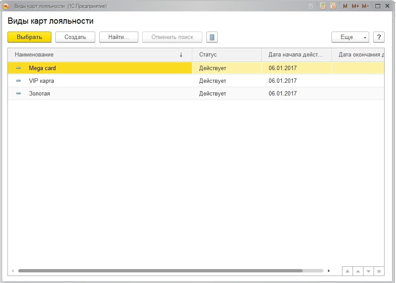
Task: Click the M memory button
Action: pyautogui.click(x=345, y=6)
